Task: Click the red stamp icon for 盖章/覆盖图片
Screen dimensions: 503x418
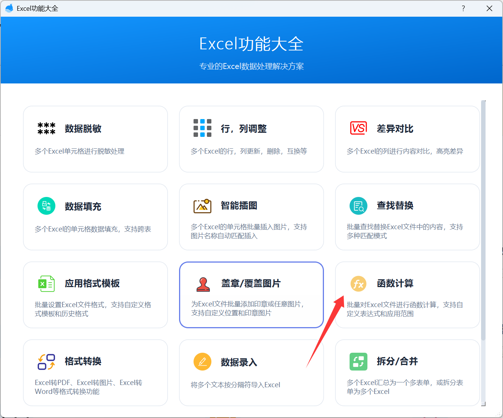Action: (203, 284)
